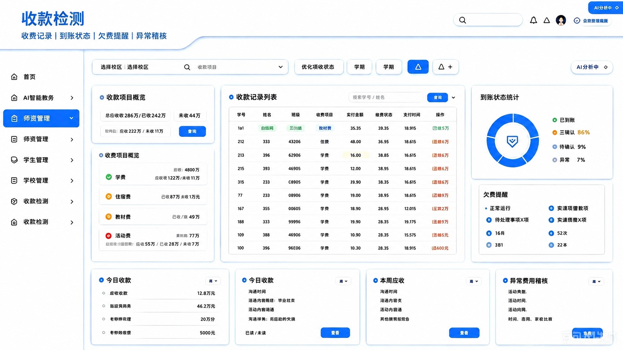Viewport: 623px width, 350px height.
Task: Click the home icon beside 首页
Action: pos(14,77)
